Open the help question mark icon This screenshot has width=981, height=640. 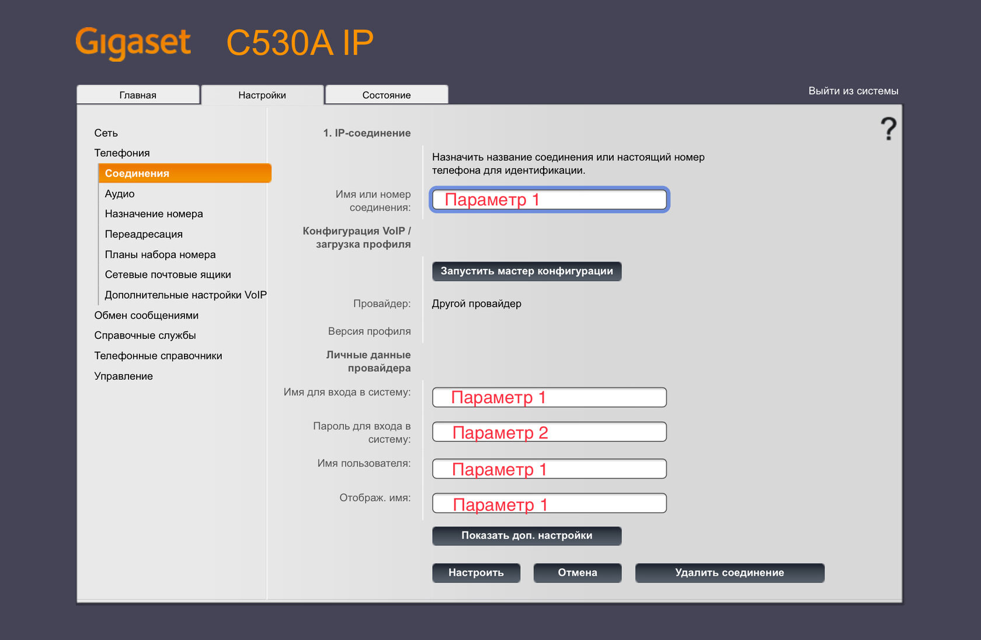888,129
